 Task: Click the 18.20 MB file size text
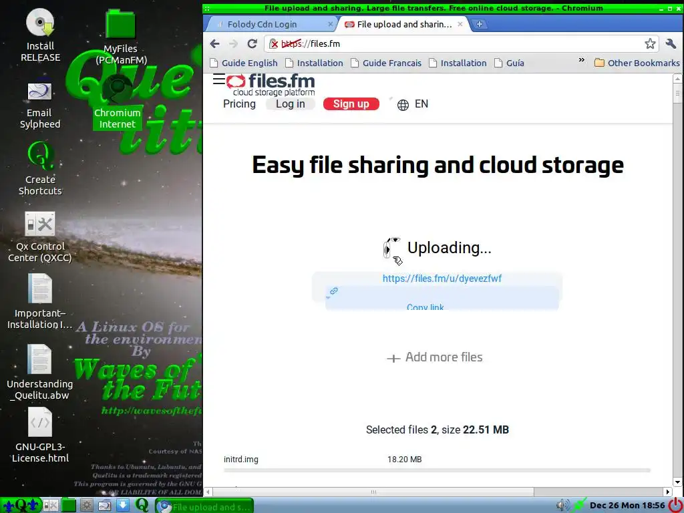pyautogui.click(x=404, y=460)
